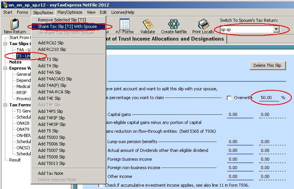Screen dimensions: 294x189
Task: Click the Print Locally printer icon
Action: coord(203,24)
